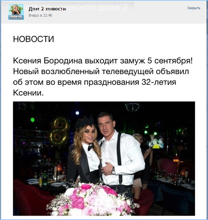This screenshot has height=220, width=208.
Task: Click the text line starting Новый возлюбленный
Action: coord(101,72)
